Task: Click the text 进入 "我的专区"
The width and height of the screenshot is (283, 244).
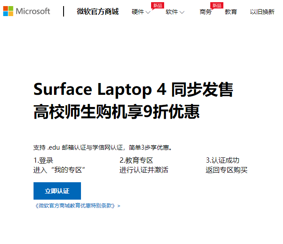Action: [59, 170]
